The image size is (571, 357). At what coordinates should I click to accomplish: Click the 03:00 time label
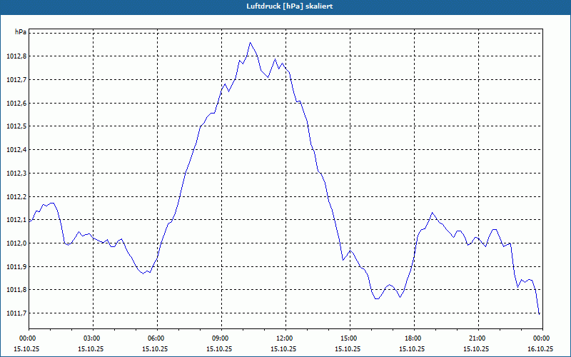(93, 338)
